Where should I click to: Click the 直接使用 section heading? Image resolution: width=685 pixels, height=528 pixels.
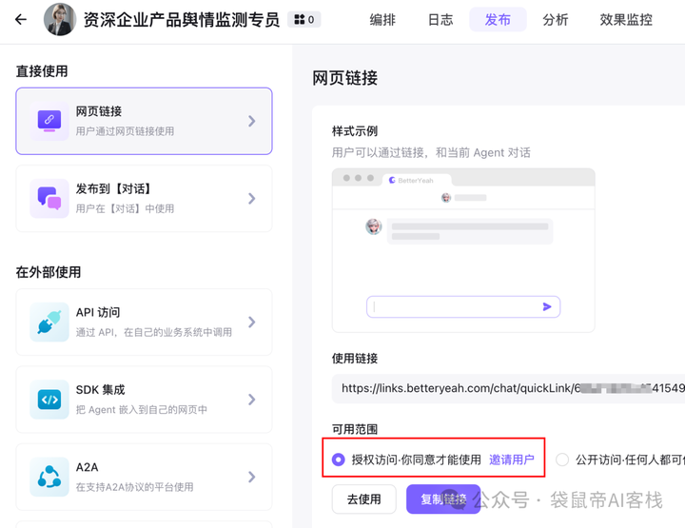[x=42, y=70]
